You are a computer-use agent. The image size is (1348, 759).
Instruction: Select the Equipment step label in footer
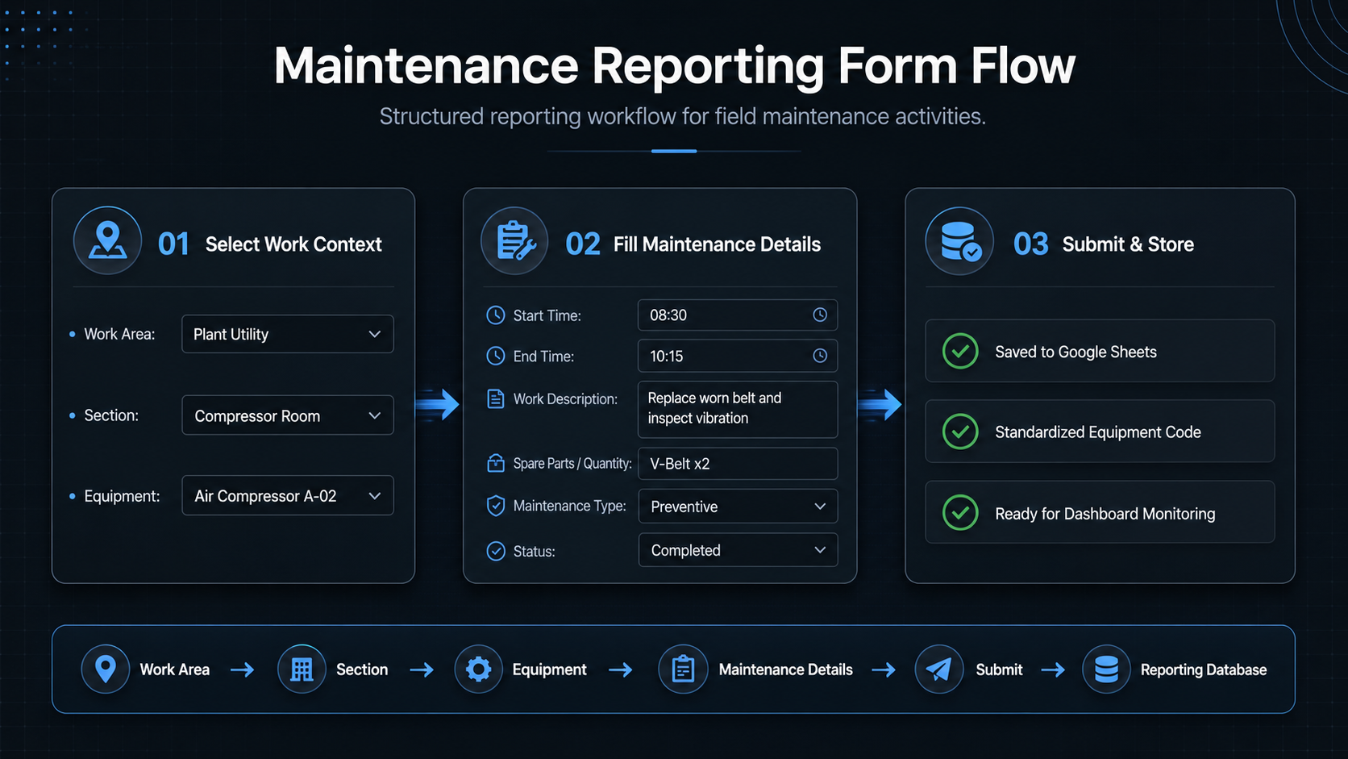point(550,669)
